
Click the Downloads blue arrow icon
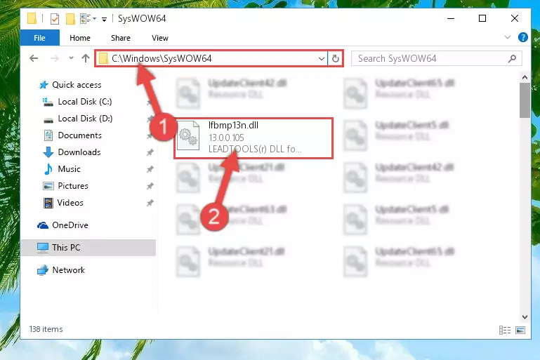tap(48, 152)
